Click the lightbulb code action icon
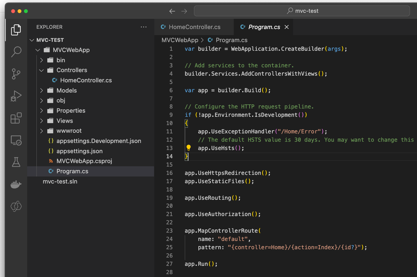This screenshot has height=277, width=417. point(189,148)
